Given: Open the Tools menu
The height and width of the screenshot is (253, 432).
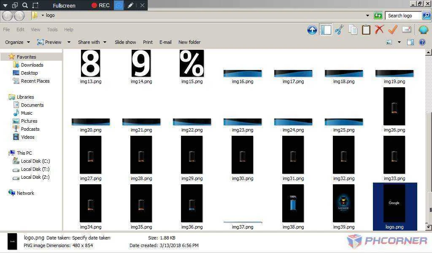Looking at the screenshot, I should pos(52,30).
